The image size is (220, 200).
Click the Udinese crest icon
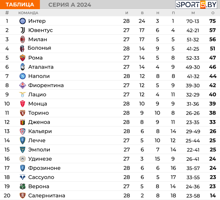[x=23, y=159]
